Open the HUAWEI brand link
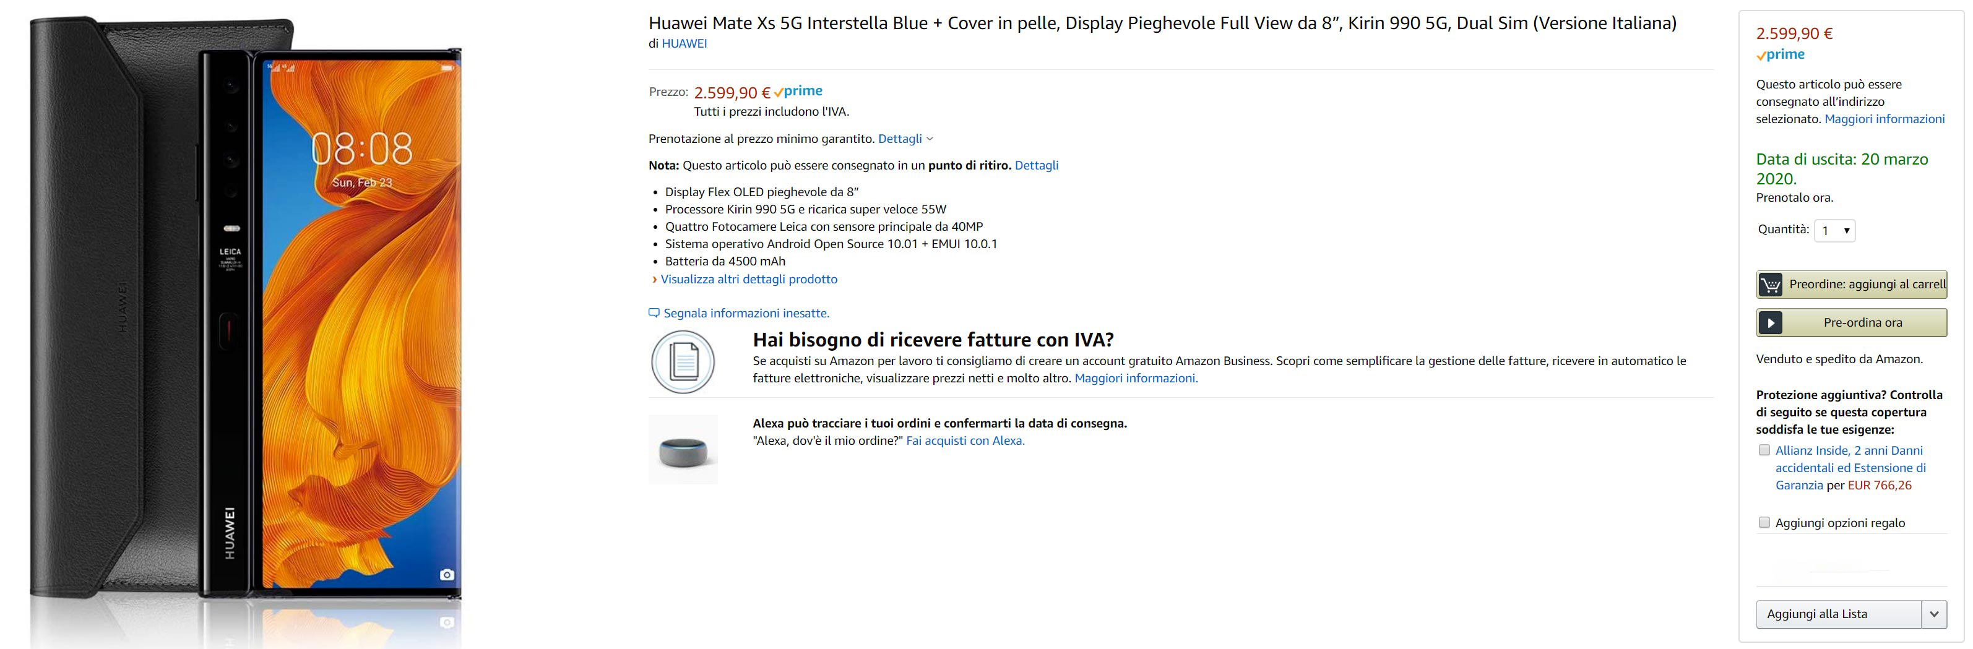Viewport: 1973px width, 649px height. coord(684,44)
